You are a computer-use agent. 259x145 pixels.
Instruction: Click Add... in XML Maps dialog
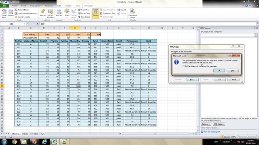pos(193,79)
